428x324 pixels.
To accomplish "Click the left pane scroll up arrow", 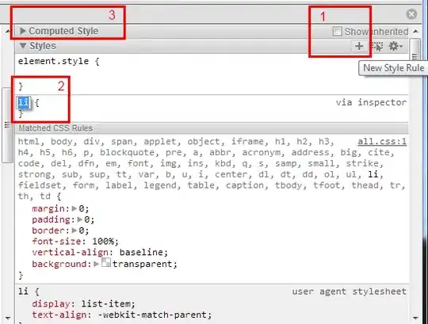I will pos(7,32).
